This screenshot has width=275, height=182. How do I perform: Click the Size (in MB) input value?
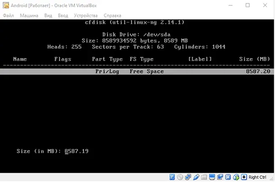pos(76,151)
